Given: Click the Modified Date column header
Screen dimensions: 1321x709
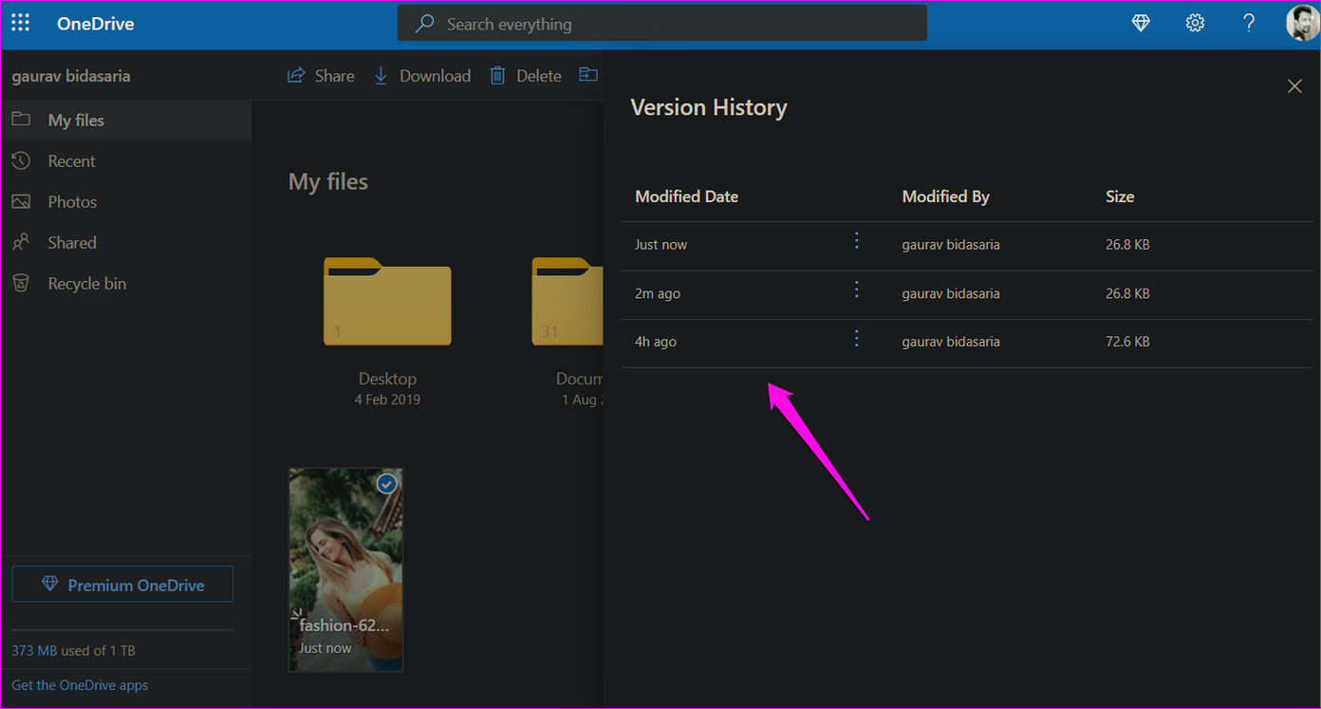Looking at the screenshot, I should [x=686, y=197].
